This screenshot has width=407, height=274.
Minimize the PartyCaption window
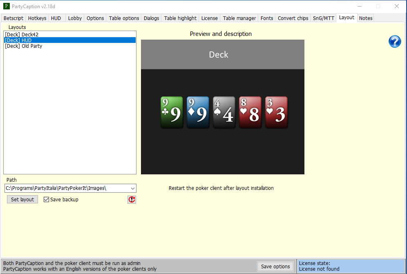(360, 6)
